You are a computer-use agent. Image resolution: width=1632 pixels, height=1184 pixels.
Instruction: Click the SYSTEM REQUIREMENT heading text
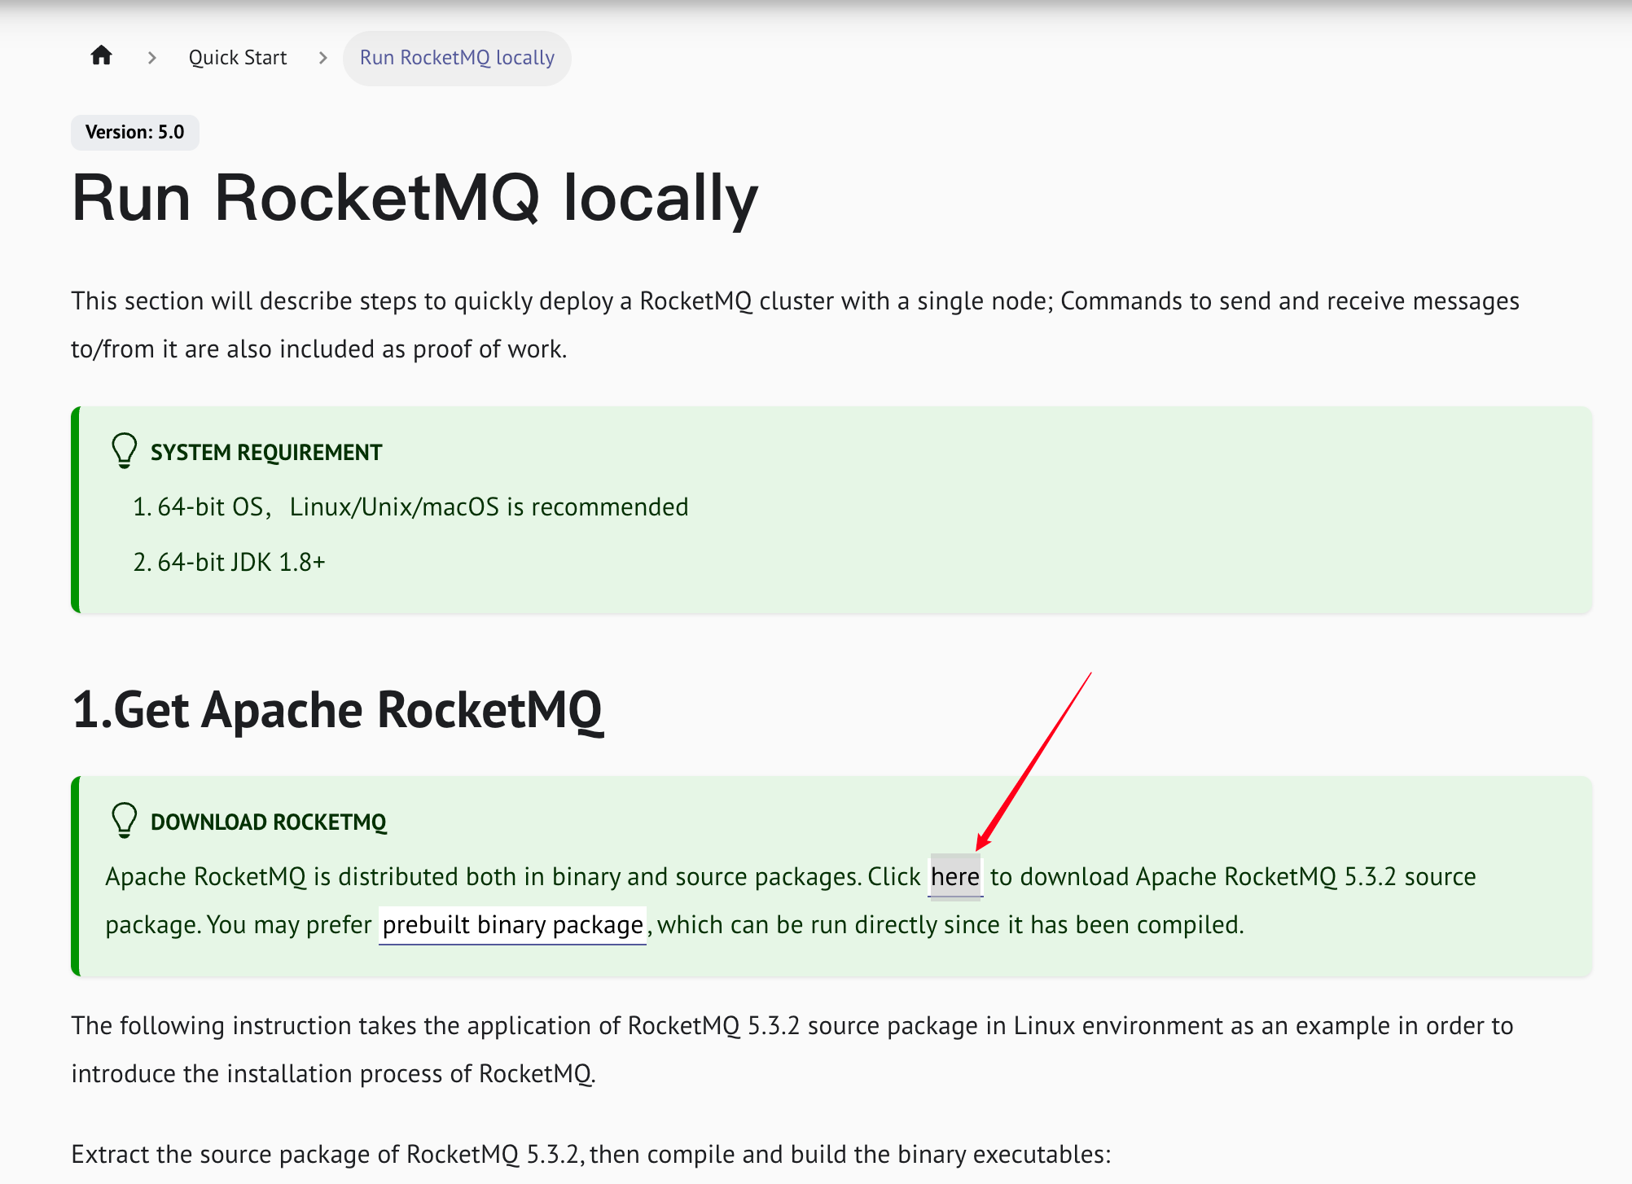[266, 453]
